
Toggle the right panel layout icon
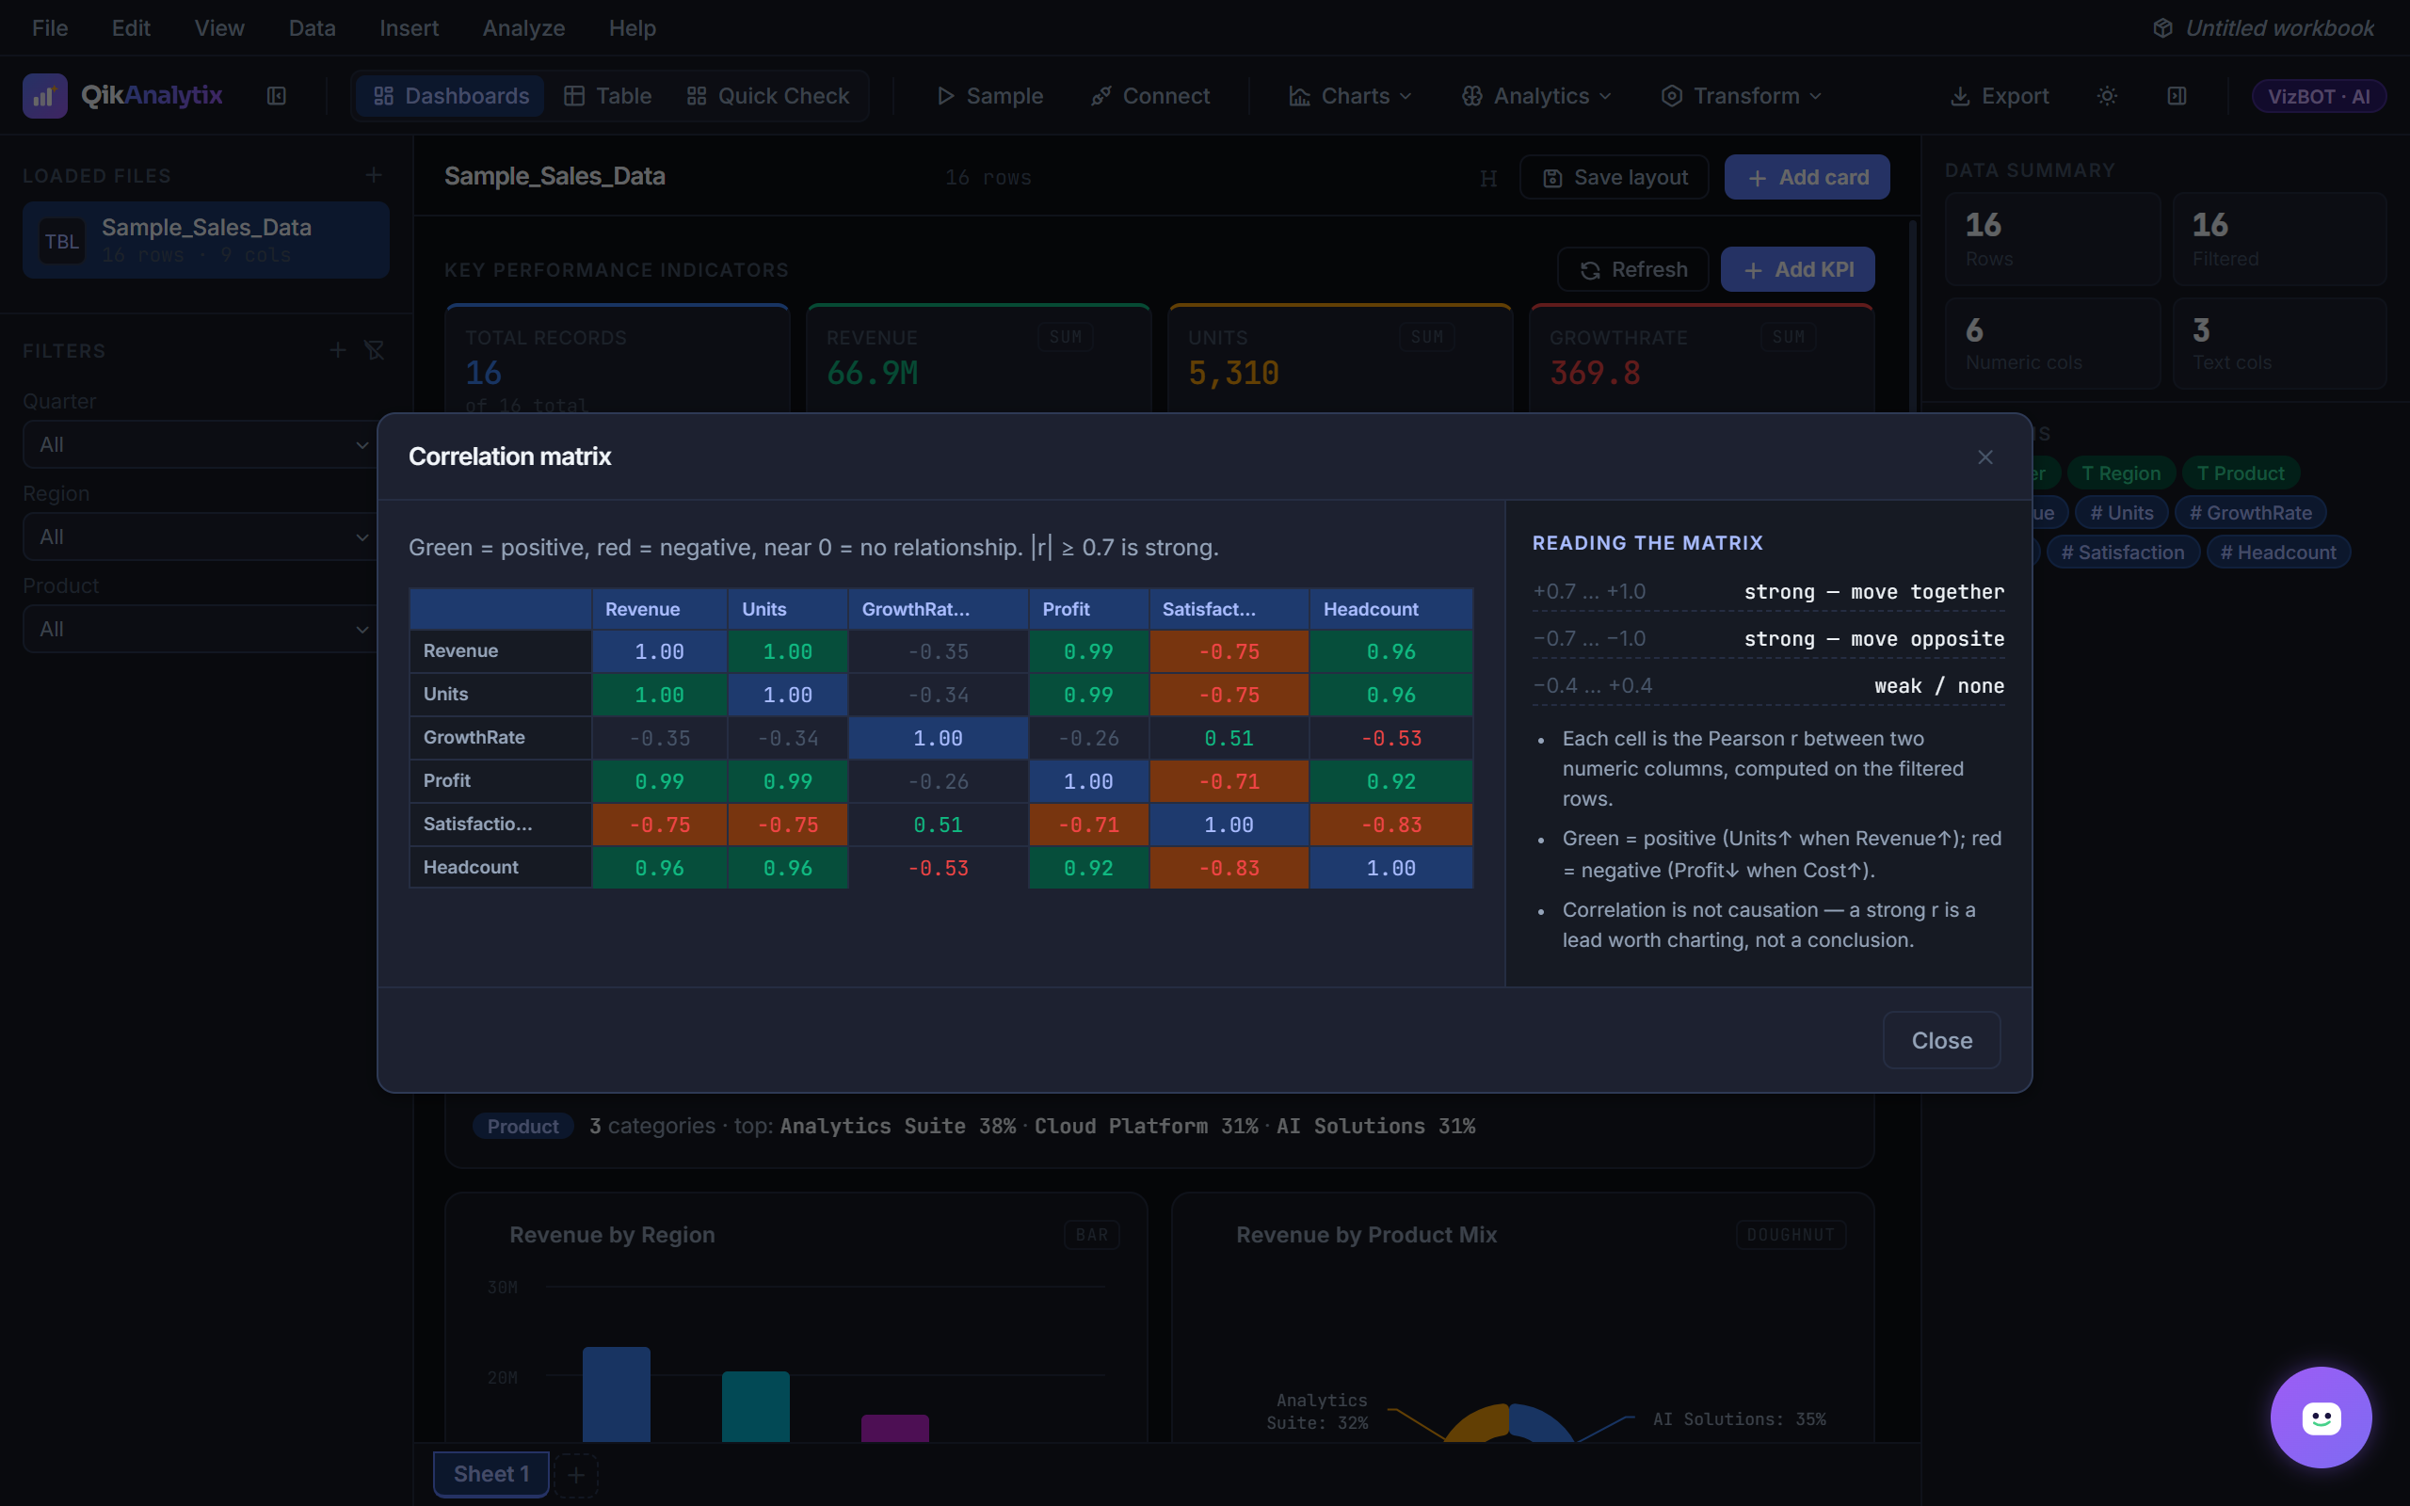[x=2177, y=96]
